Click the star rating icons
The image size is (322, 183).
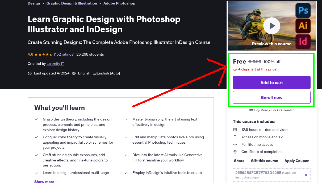point(44,54)
